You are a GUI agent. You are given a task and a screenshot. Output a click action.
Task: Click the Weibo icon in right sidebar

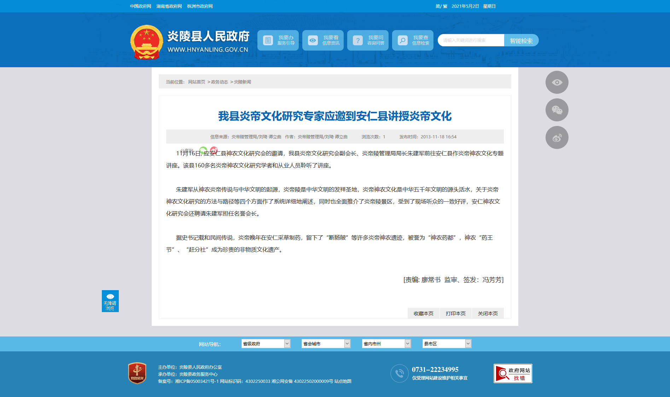[557, 138]
